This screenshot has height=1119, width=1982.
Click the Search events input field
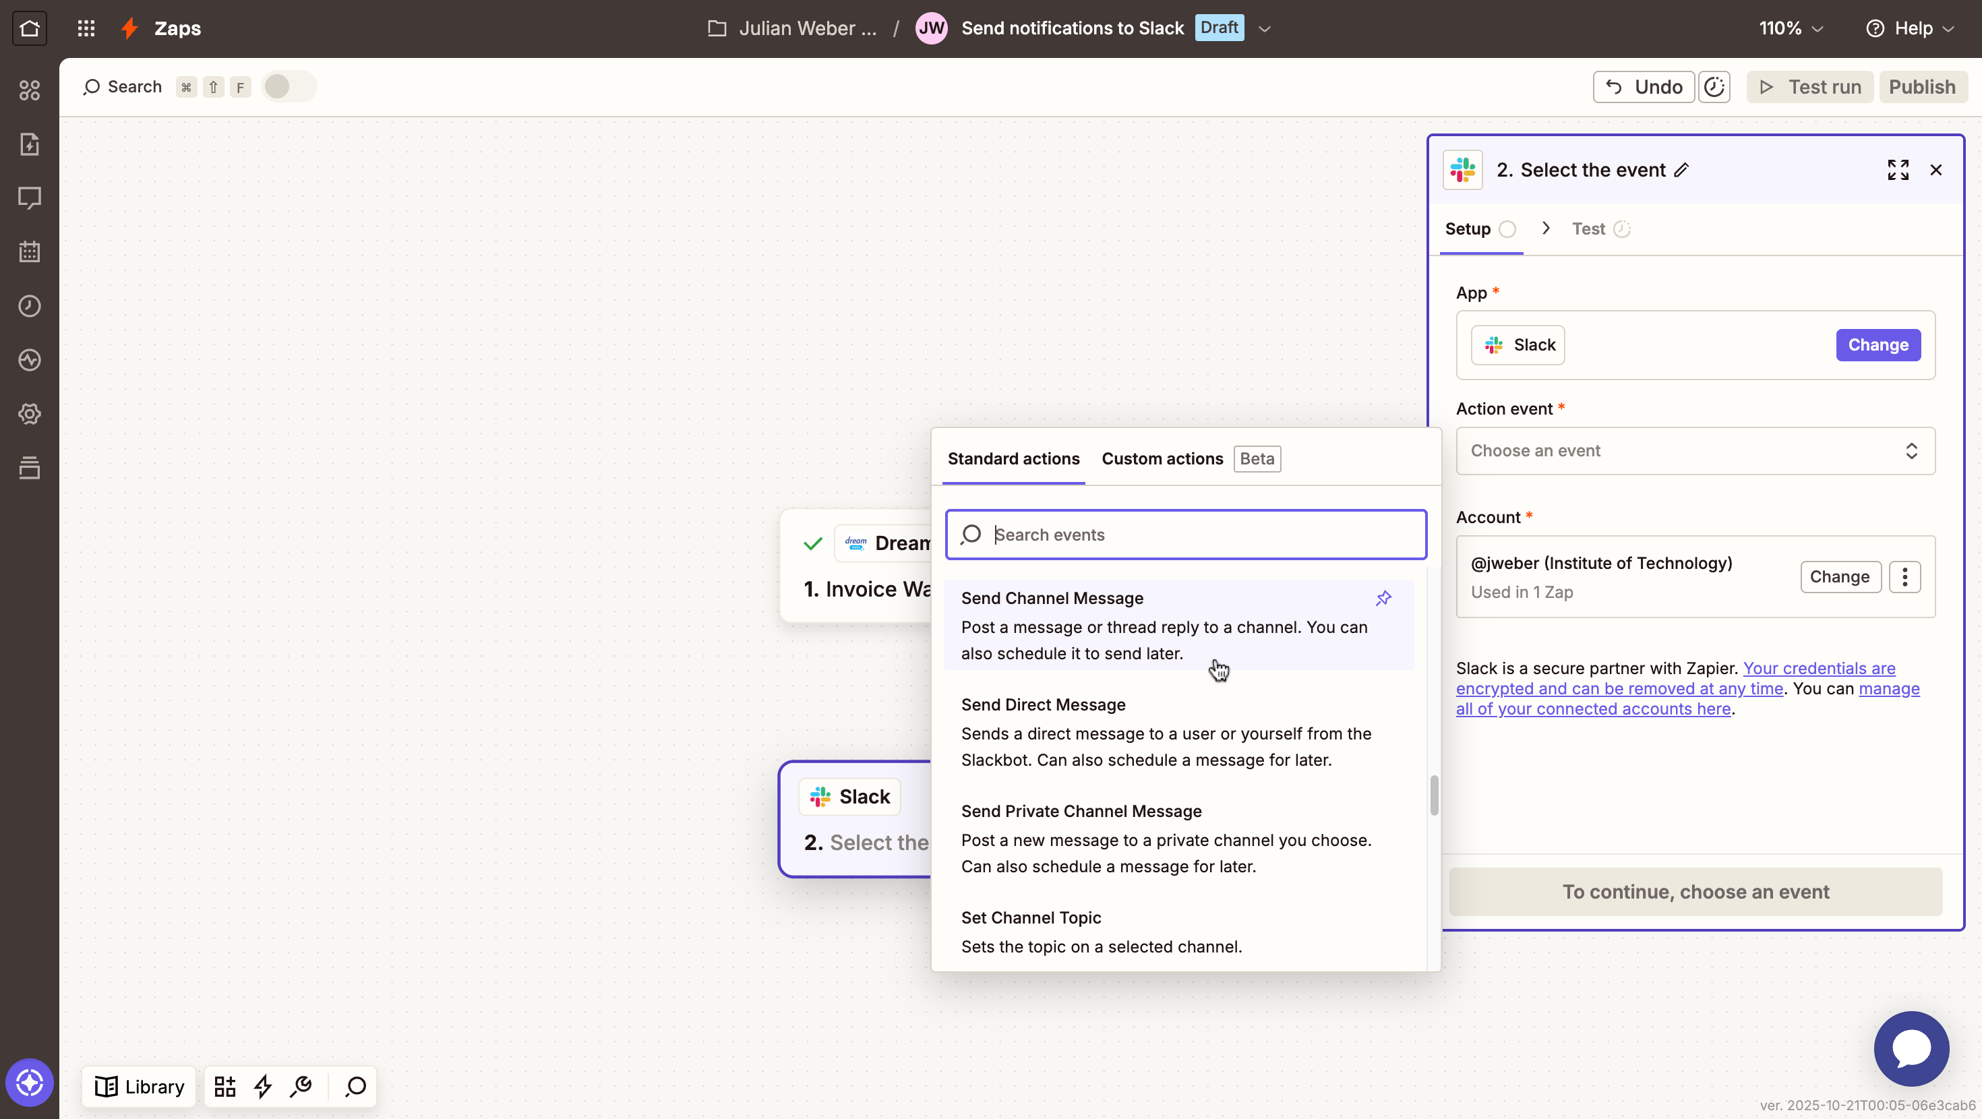(1186, 534)
